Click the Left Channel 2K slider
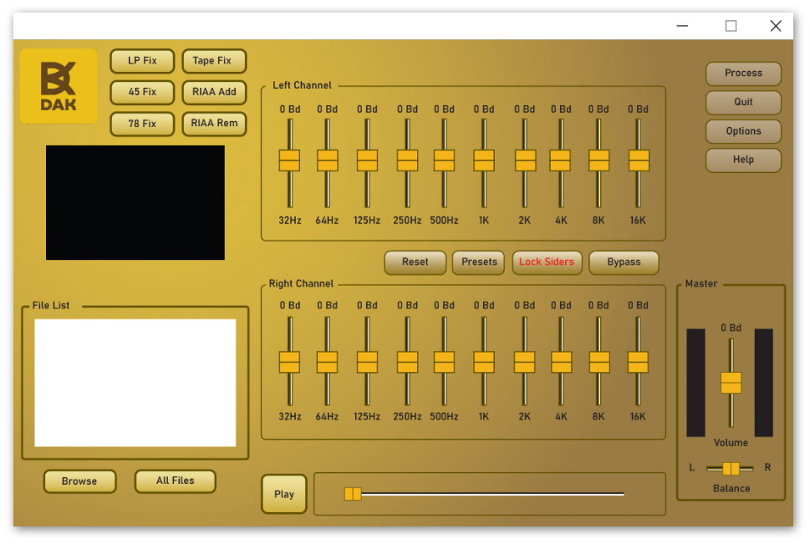Image resolution: width=810 pixels, height=544 pixels. coord(525,160)
